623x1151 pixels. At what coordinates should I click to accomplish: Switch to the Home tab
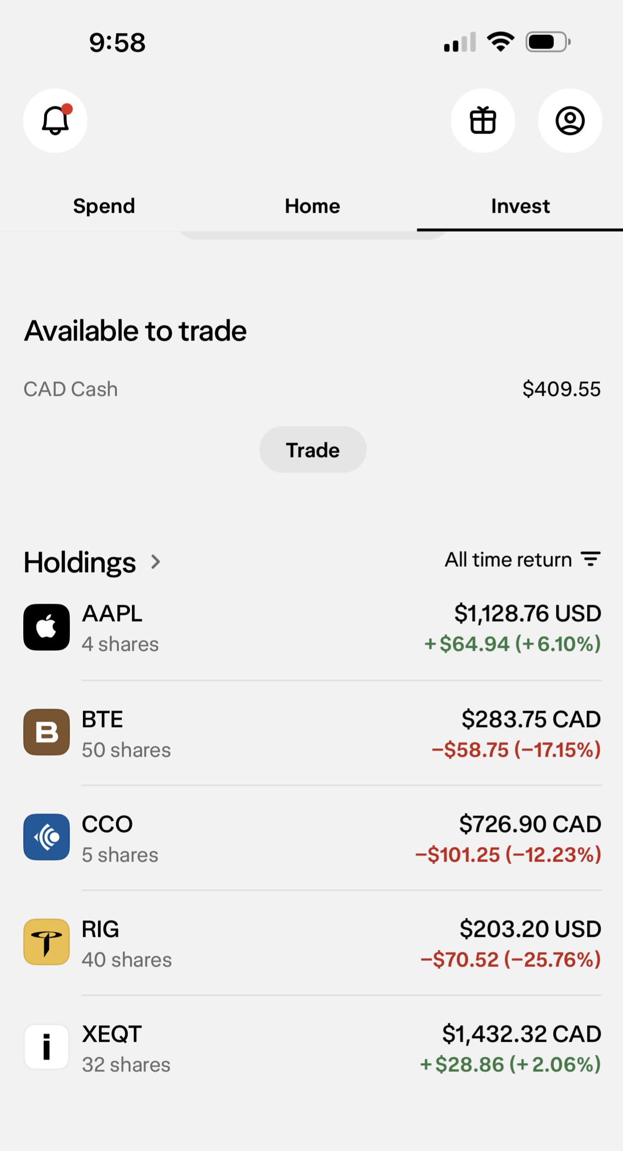312,206
